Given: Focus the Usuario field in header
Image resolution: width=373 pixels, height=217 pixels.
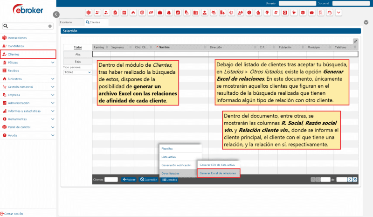Looking at the screenshot, I should tap(297, 3).
